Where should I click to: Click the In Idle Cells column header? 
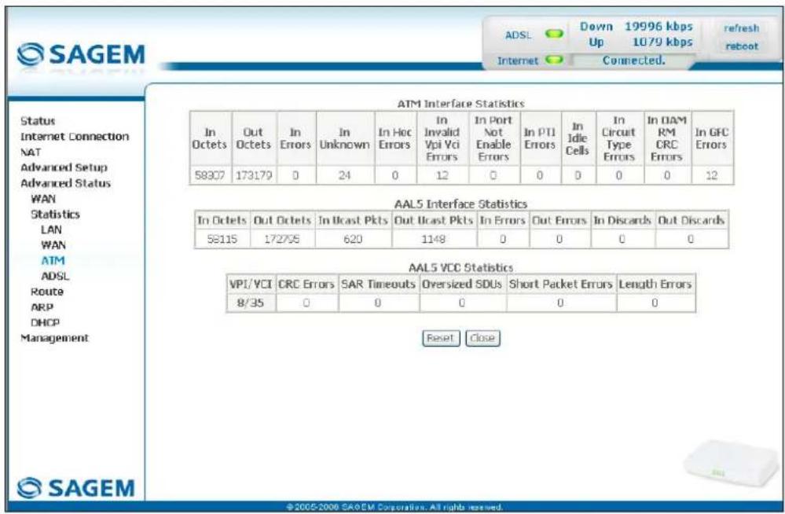click(x=578, y=138)
